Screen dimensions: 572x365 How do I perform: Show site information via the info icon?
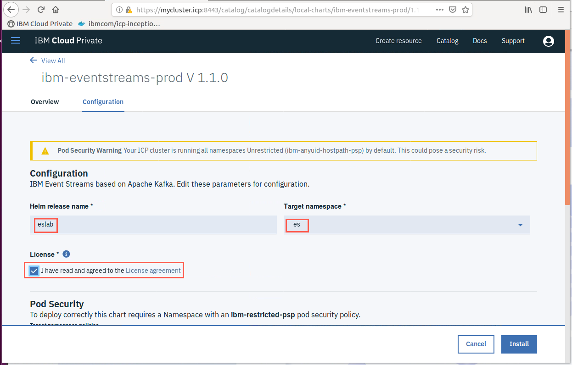tap(119, 10)
